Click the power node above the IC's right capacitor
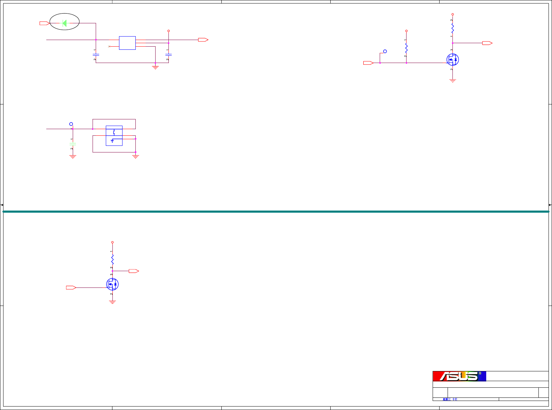Image resolution: width=552 pixels, height=410 pixels. pos(168,31)
